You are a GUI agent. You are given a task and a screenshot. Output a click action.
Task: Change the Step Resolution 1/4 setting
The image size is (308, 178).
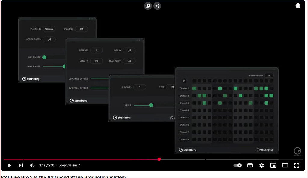[x=269, y=75]
